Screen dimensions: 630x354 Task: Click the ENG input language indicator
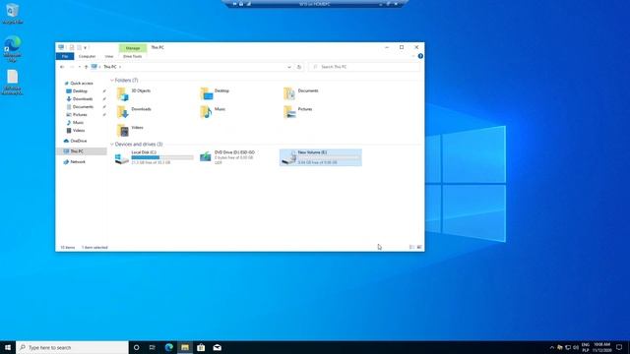[586, 347]
